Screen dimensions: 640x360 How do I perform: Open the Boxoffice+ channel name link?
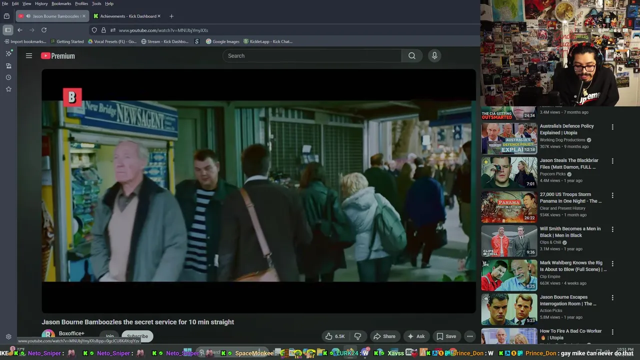click(x=71, y=333)
